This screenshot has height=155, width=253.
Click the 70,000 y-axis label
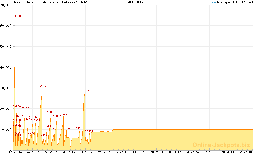(6, 5)
